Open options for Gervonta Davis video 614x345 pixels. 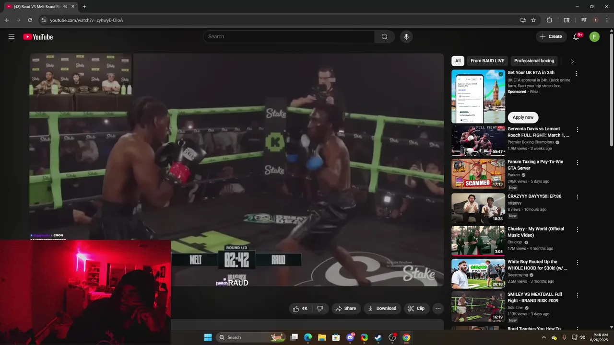point(578,130)
